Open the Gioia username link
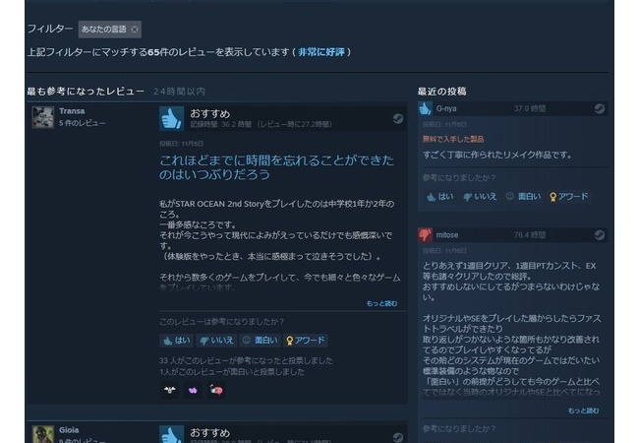This screenshot has width=639, height=443. (69, 430)
